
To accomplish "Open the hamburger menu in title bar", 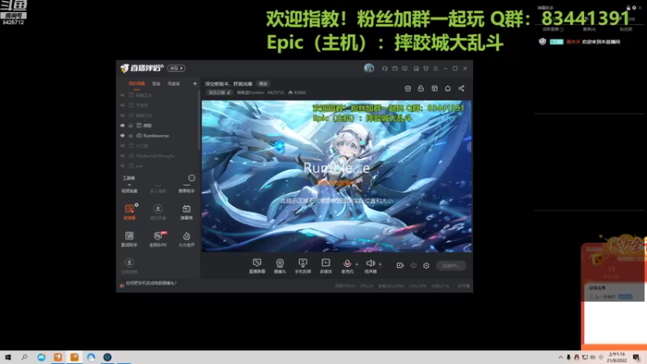I will coord(436,69).
